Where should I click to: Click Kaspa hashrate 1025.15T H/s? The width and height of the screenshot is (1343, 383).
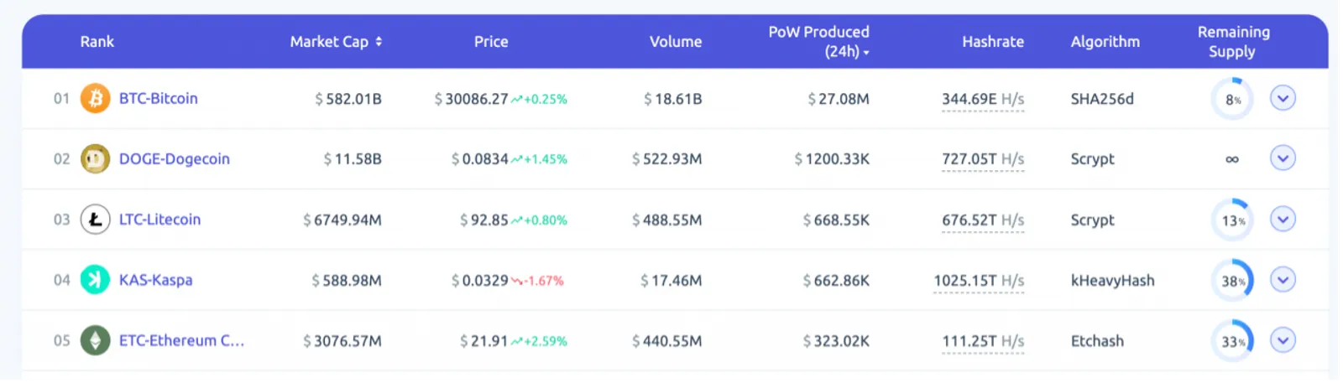point(979,281)
